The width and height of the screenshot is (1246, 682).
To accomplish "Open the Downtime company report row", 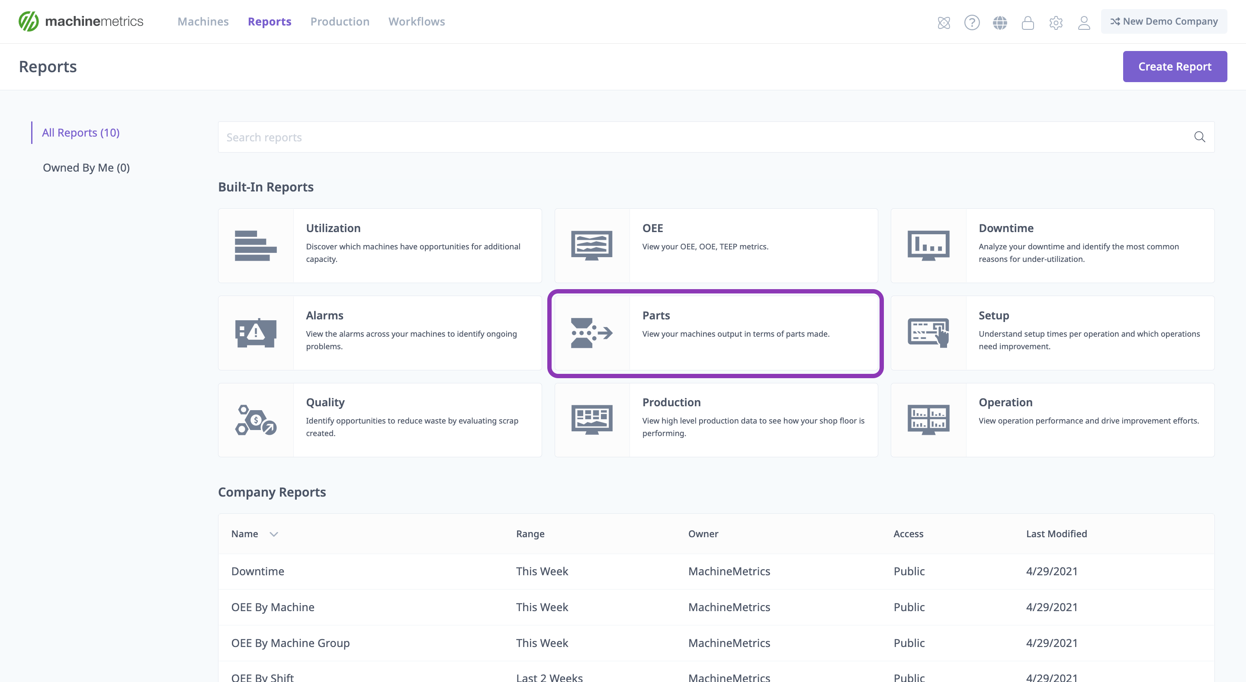I will point(716,571).
